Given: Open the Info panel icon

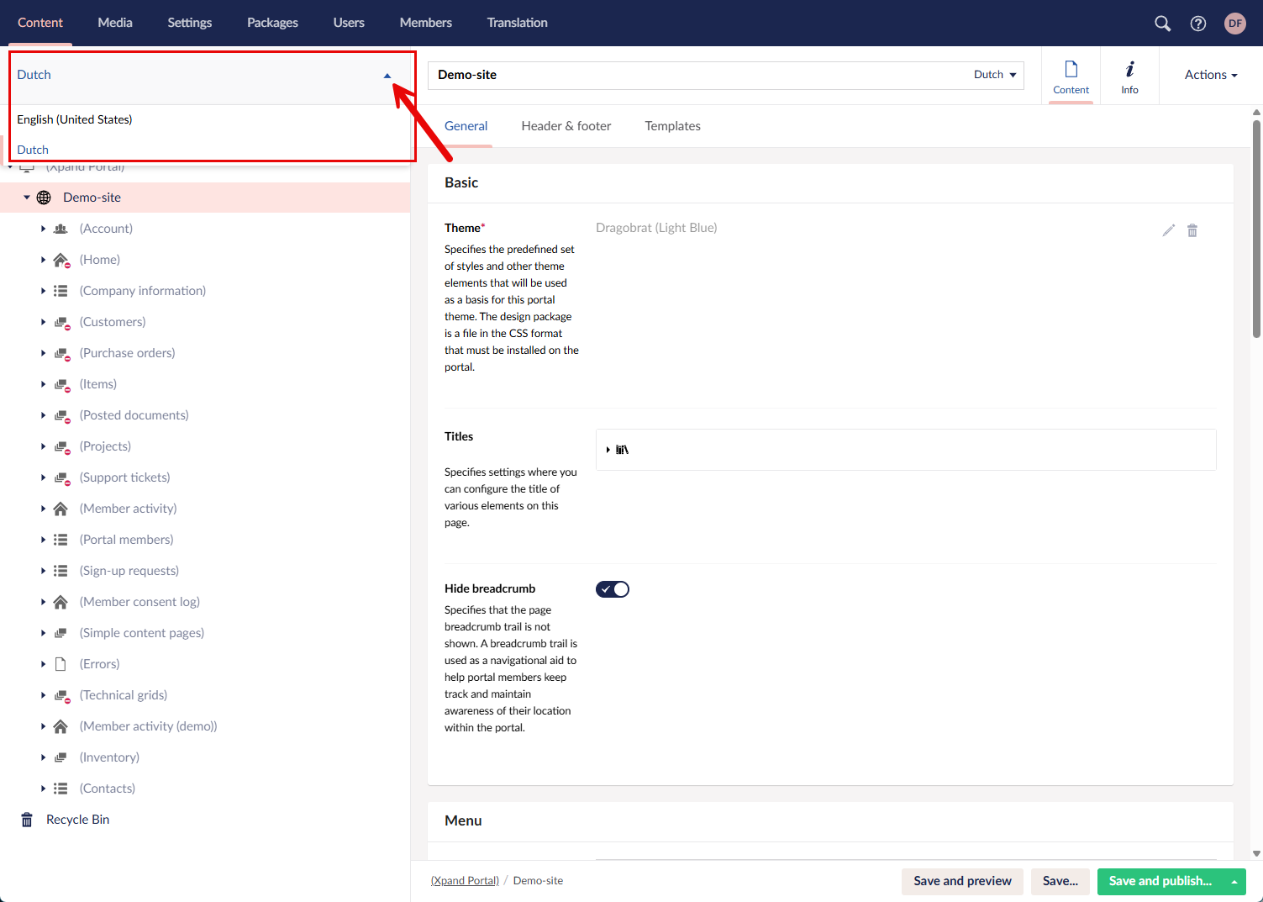Looking at the screenshot, I should tap(1129, 76).
